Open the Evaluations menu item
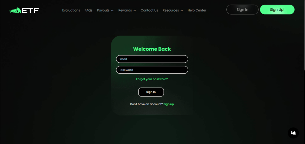 click(71, 10)
